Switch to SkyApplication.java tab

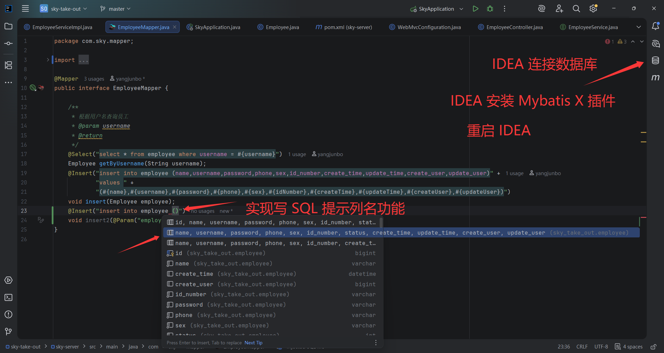[213, 27]
